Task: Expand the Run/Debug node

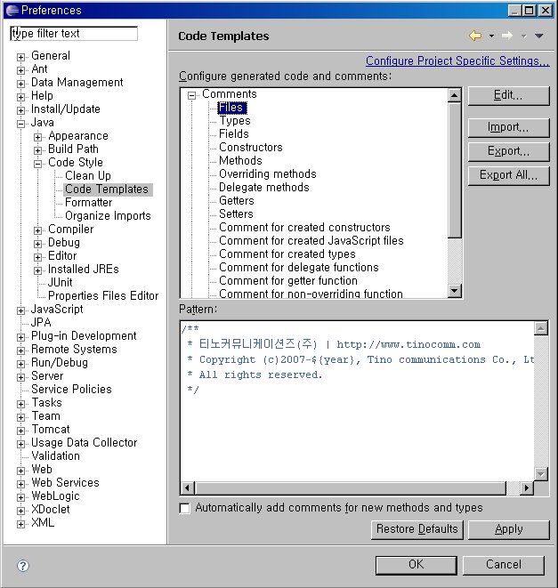Action: pos(21,364)
